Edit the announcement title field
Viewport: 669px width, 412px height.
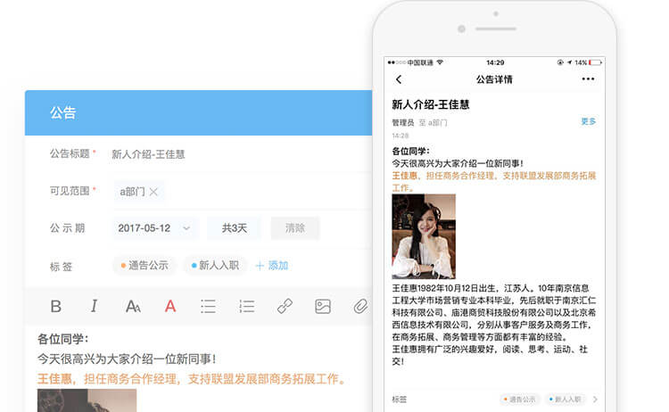pos(232,154)
